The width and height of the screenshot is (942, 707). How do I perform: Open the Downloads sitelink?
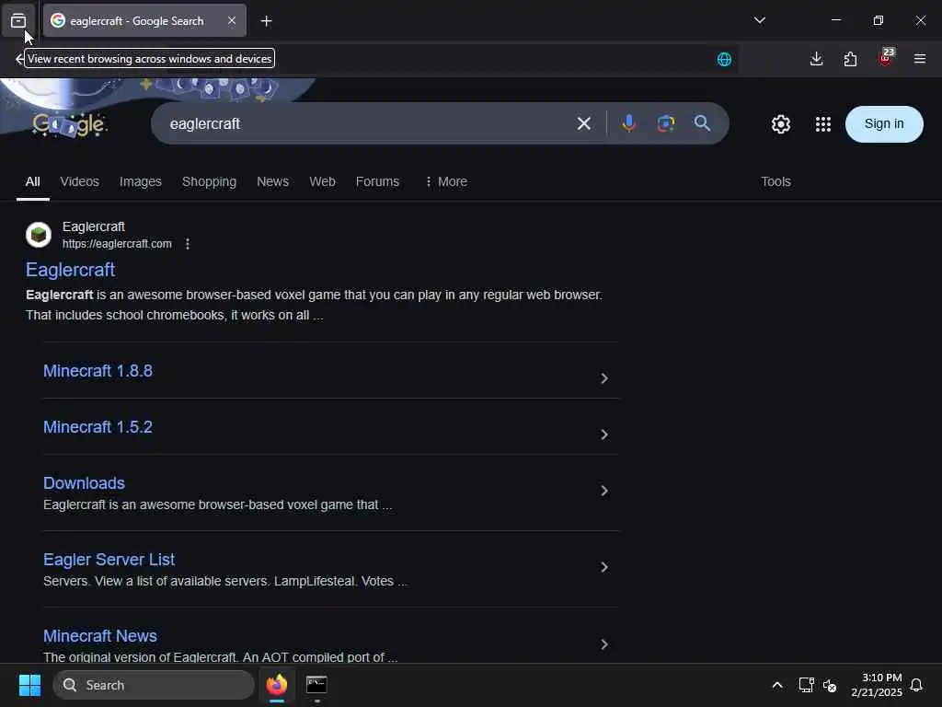pyautogui.click(x=84, y=483)
